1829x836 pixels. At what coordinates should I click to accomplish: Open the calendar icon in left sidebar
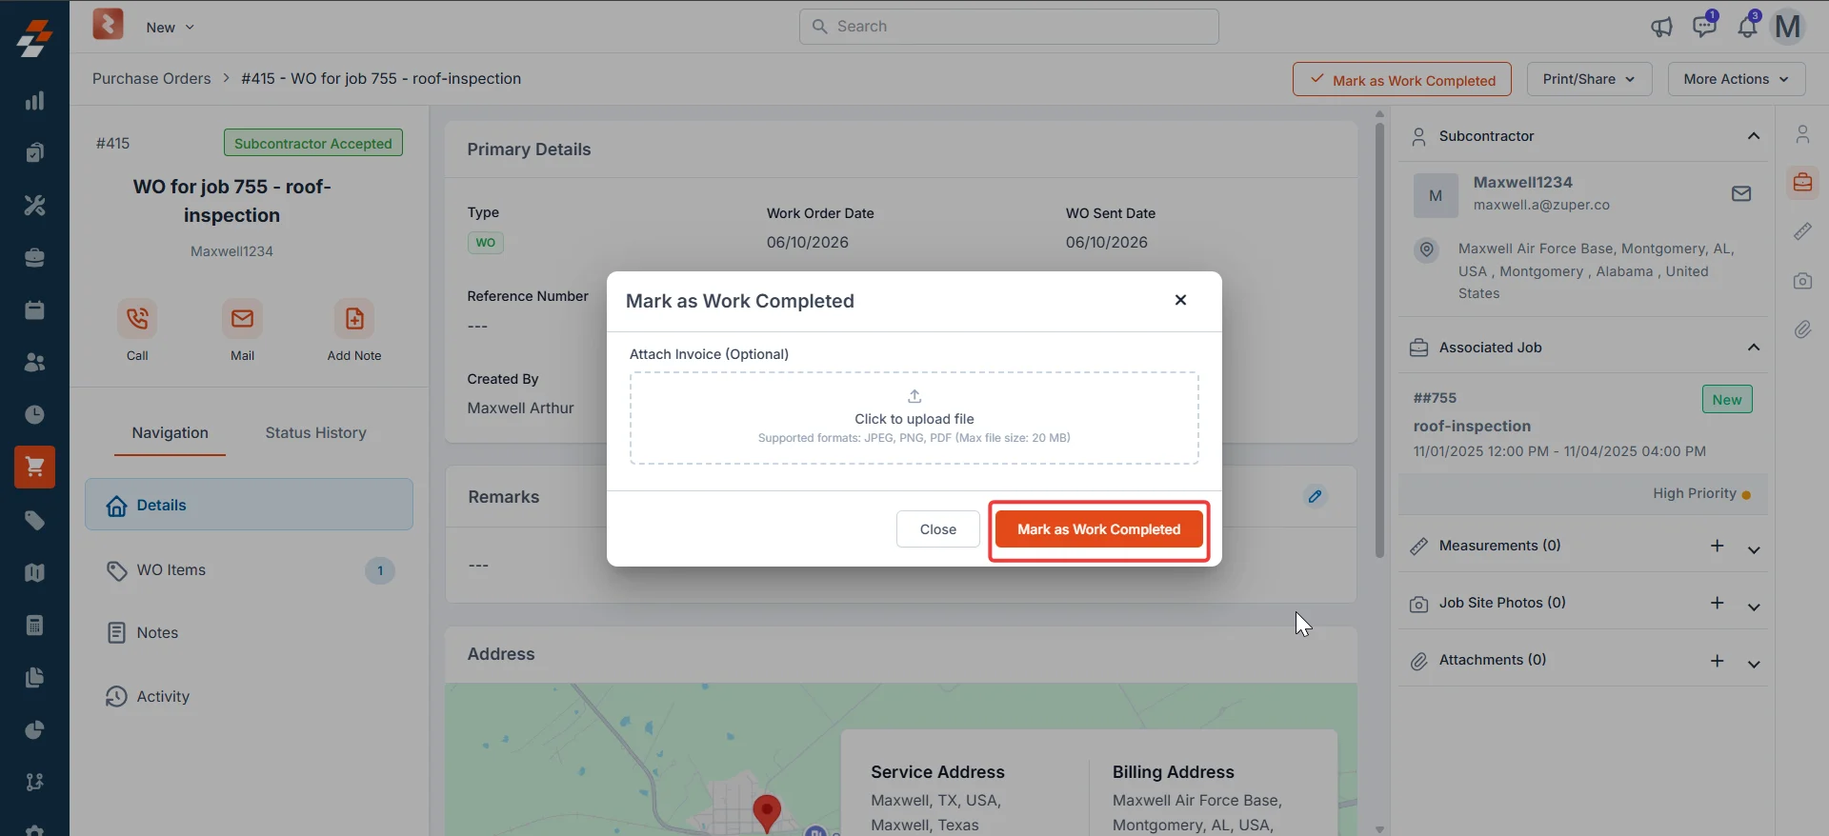tap(34, 309)
